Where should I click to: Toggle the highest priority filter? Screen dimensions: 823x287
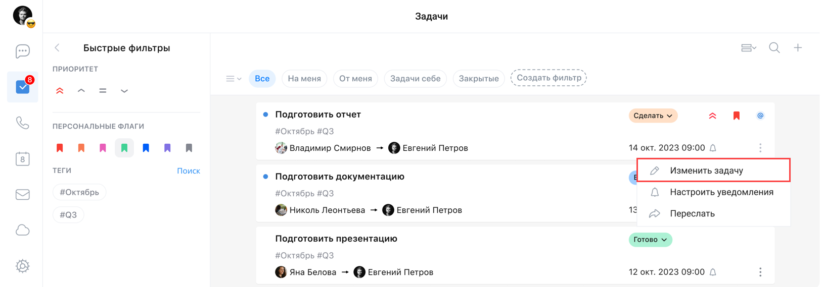coord(60,91)
